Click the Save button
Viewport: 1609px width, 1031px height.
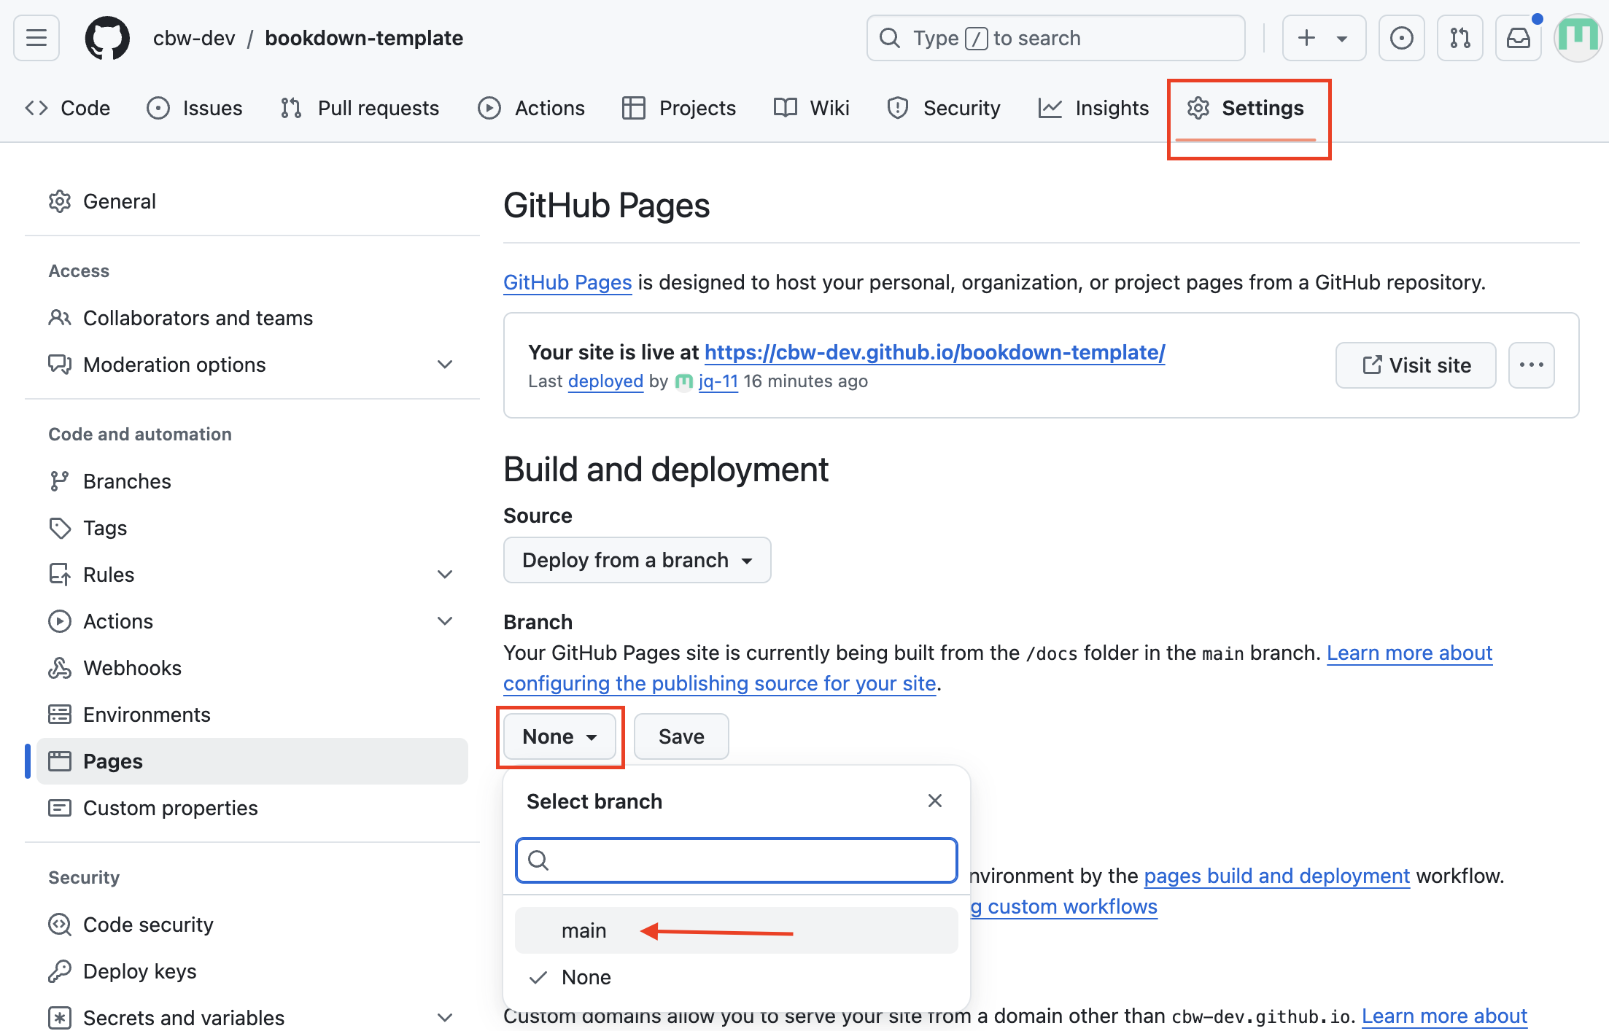[681, 736]
